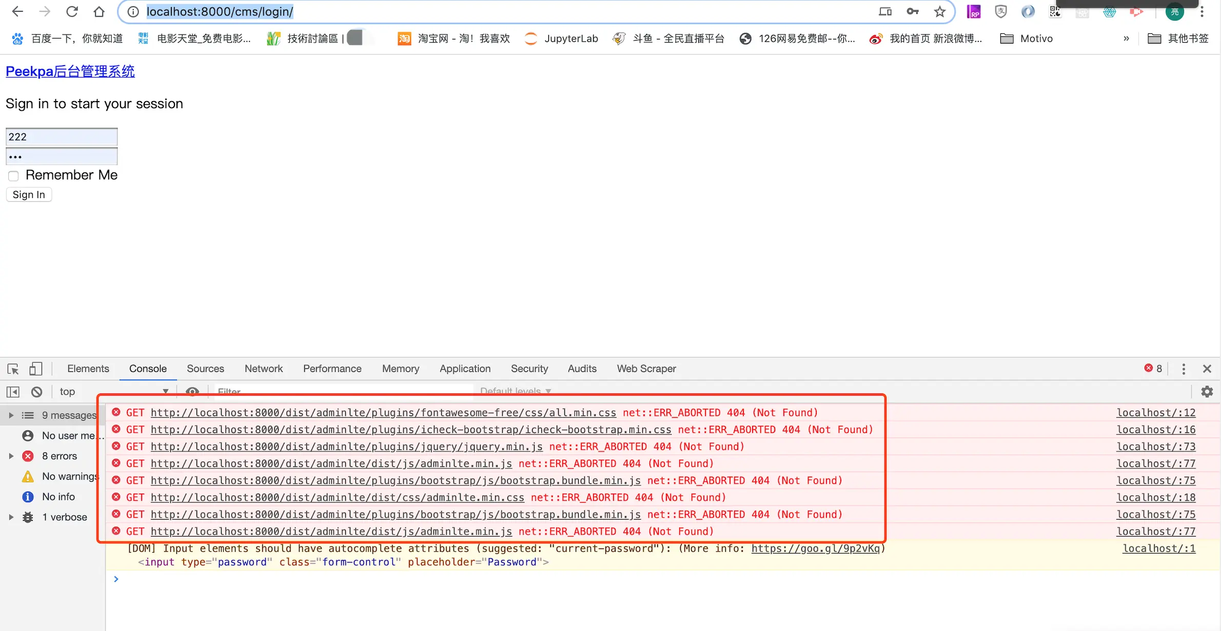Image resolution: width=1221 pixels, height=631 pixels.
Task: Open console settings gear icon
Action: pos(1207,392)
